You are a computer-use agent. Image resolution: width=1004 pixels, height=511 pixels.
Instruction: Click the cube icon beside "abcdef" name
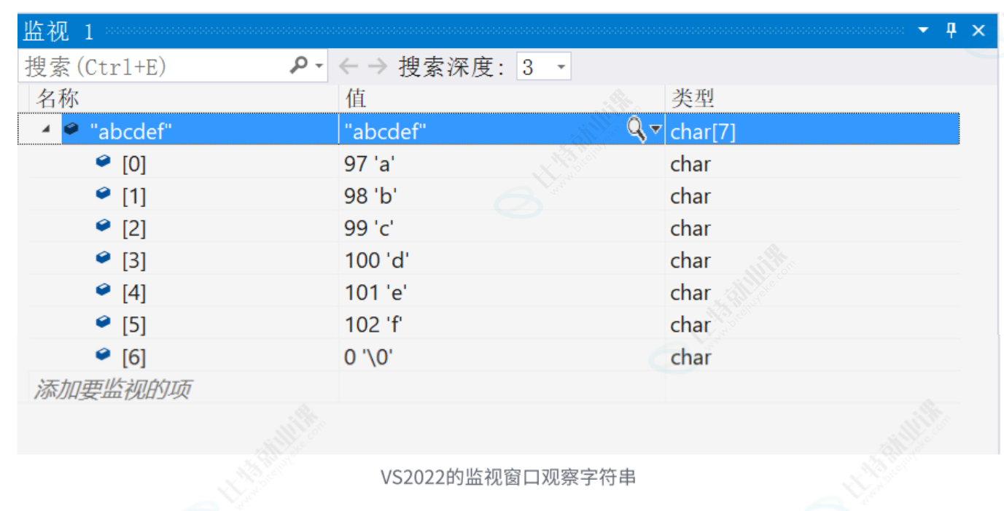coord(71,129)
